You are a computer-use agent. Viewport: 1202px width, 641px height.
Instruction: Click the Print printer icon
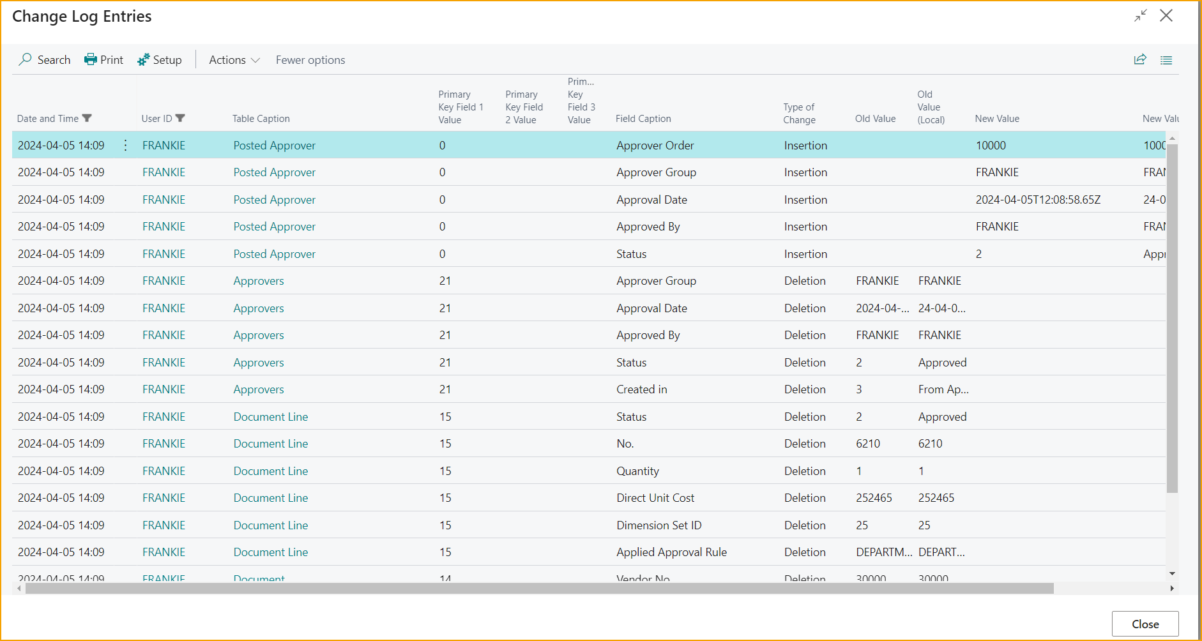[x=91, y=59]
